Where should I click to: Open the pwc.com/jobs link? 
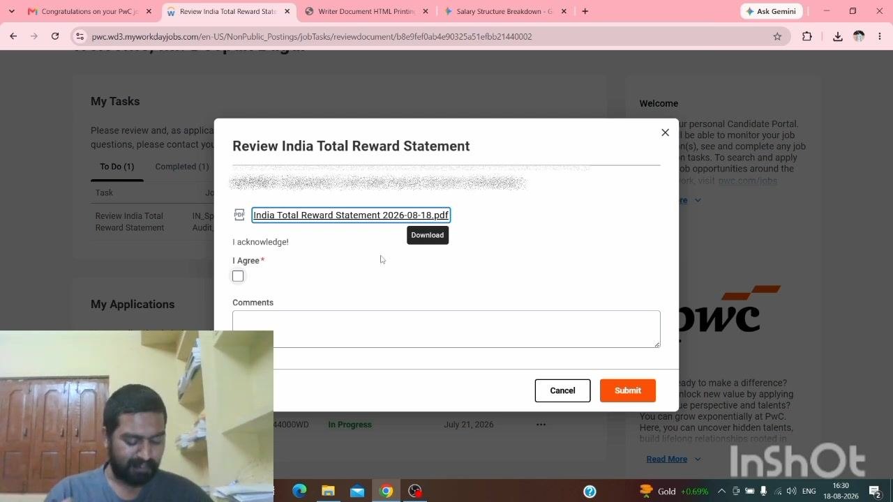pyautogui.click(x=747, y=181)
